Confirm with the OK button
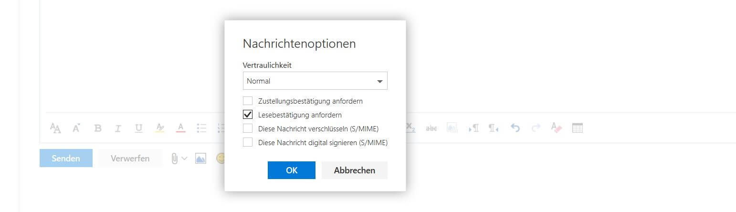 292,170
